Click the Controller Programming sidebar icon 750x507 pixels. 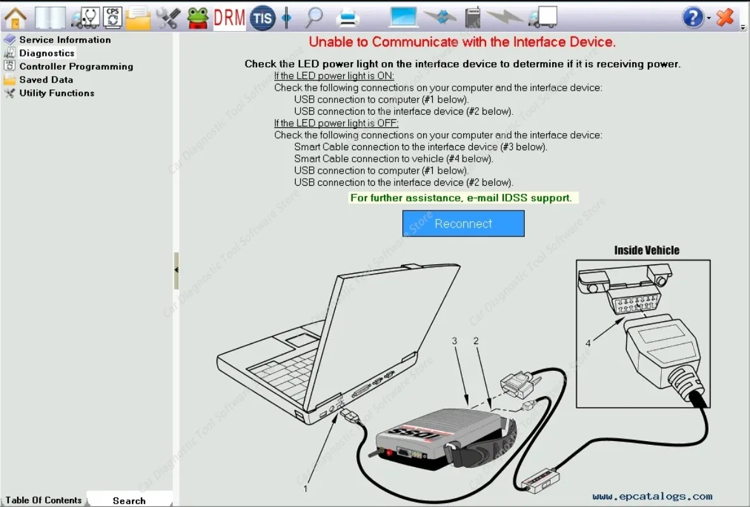(10, 66)
